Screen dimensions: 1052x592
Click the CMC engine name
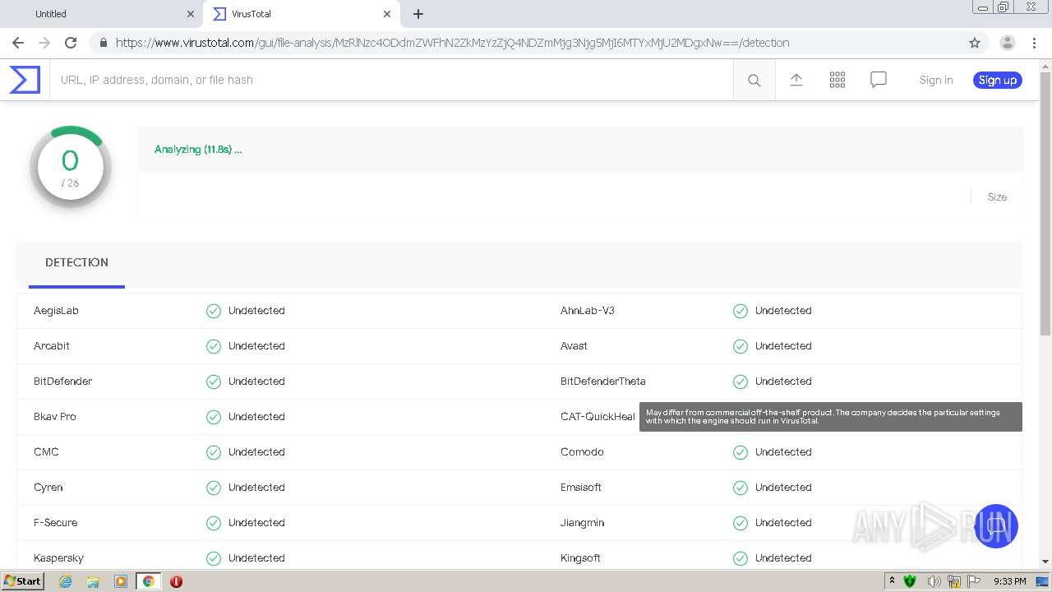tap(46, 452)
